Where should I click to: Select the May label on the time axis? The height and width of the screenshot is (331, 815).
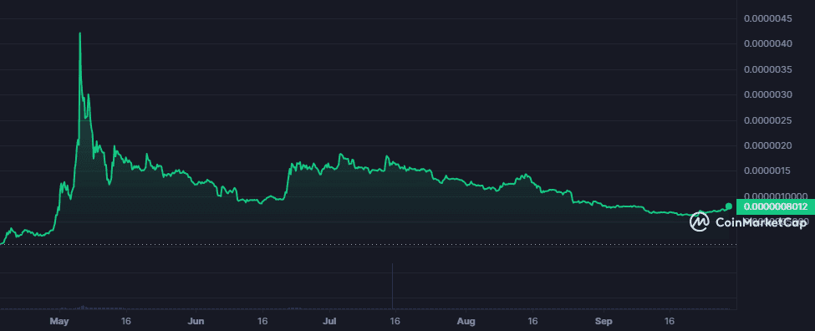click(59, 321)
